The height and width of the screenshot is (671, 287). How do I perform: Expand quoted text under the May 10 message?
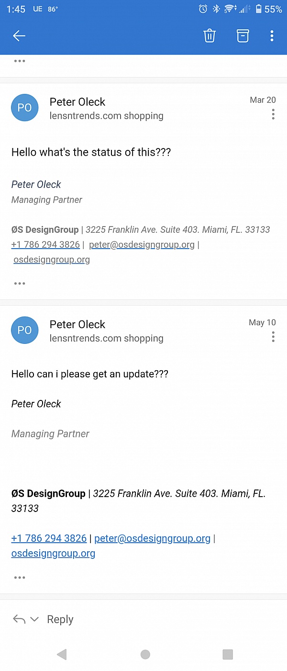20,578
